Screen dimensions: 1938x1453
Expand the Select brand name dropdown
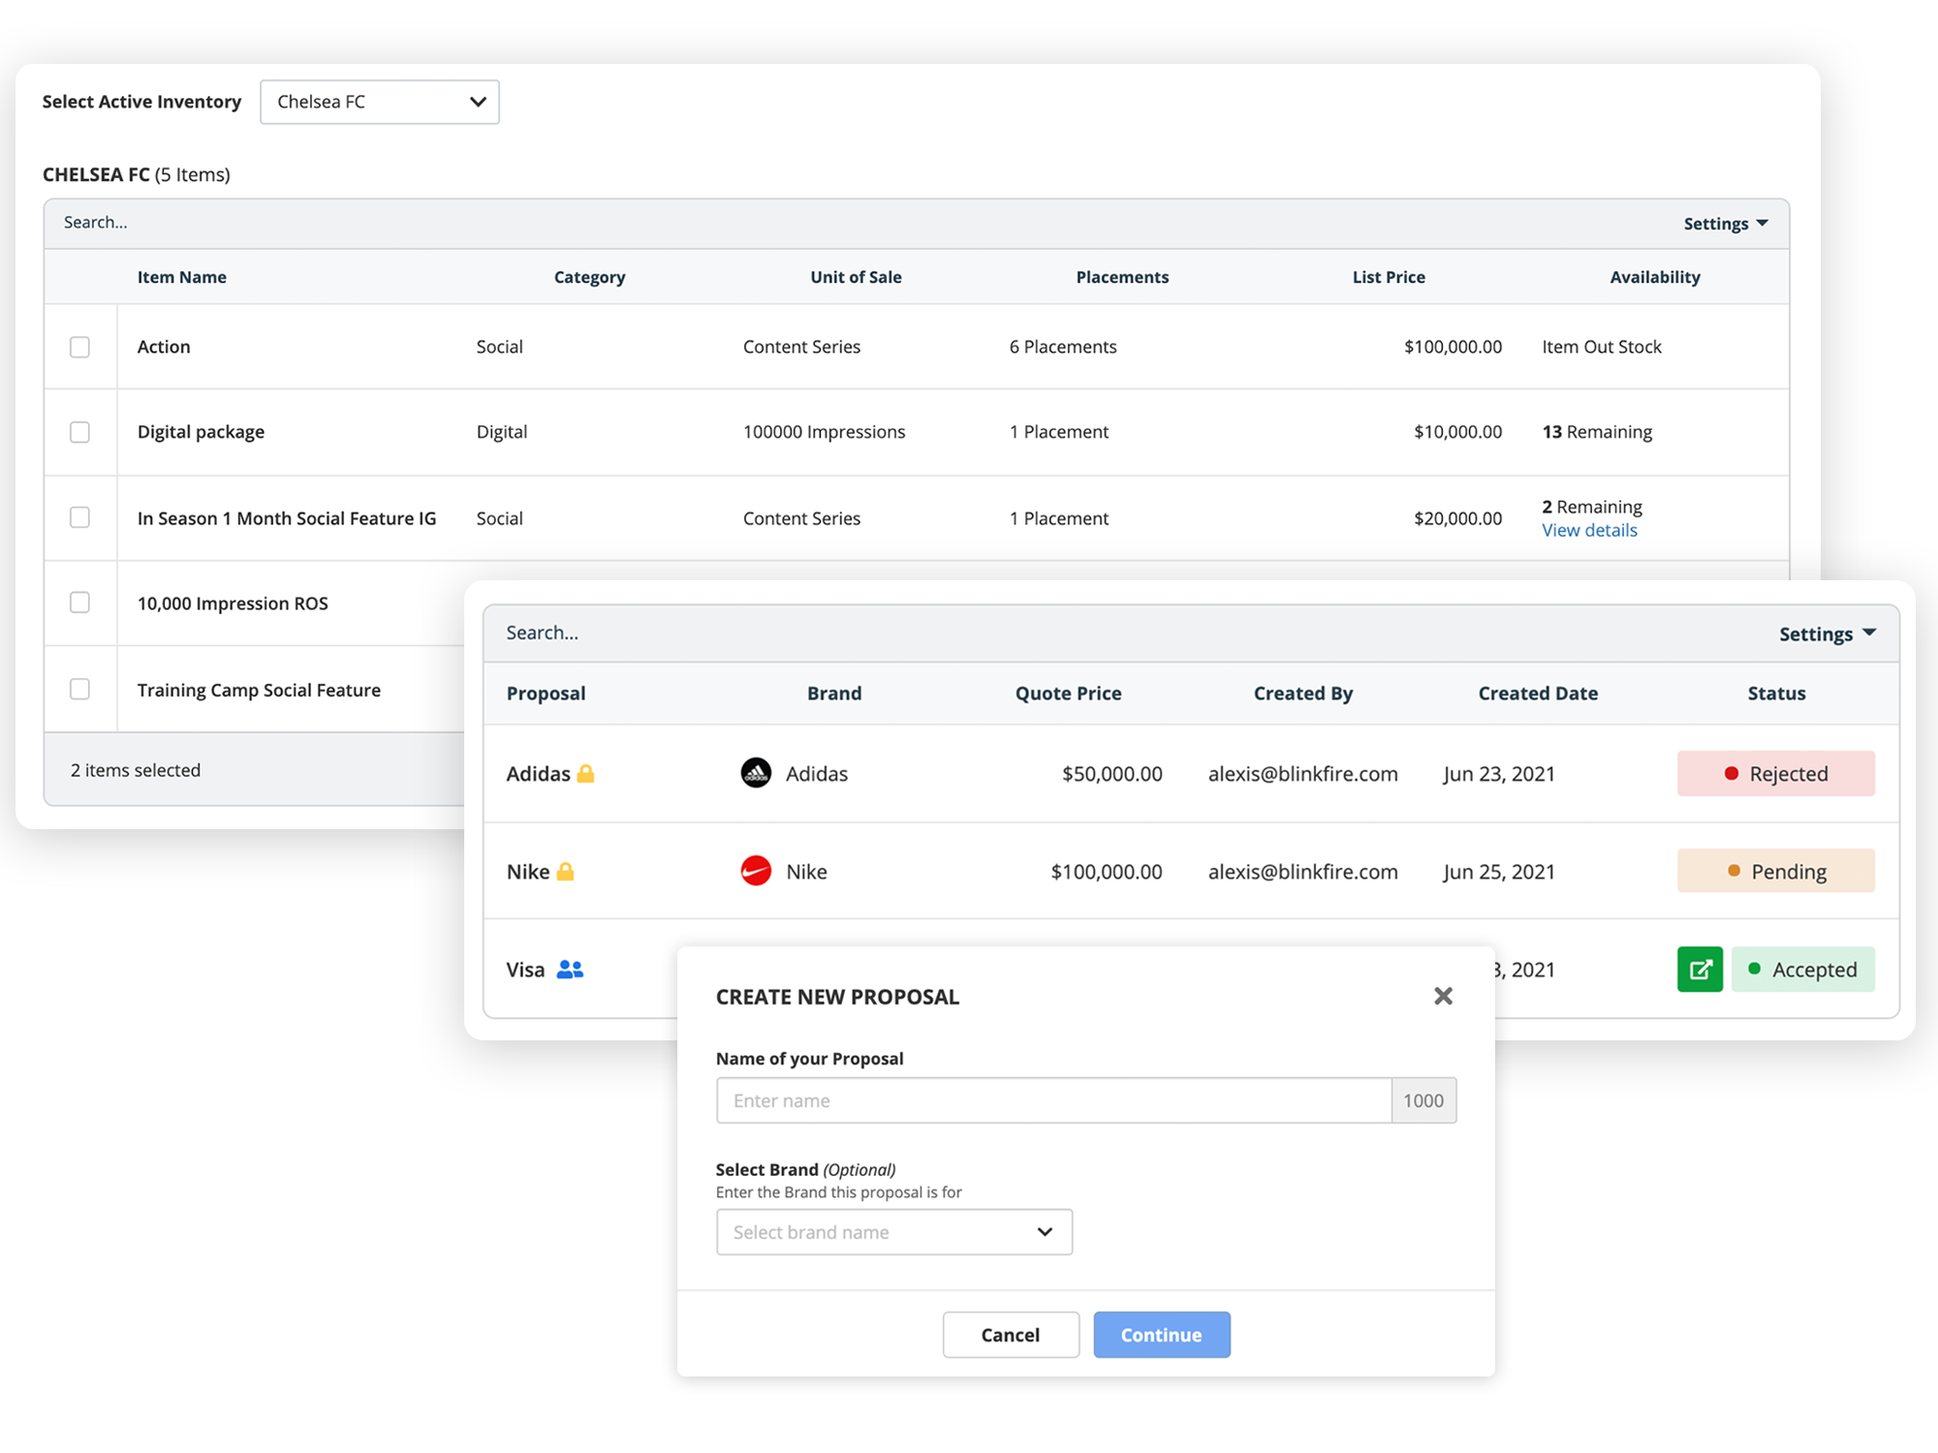click(x=893, y=1232)
